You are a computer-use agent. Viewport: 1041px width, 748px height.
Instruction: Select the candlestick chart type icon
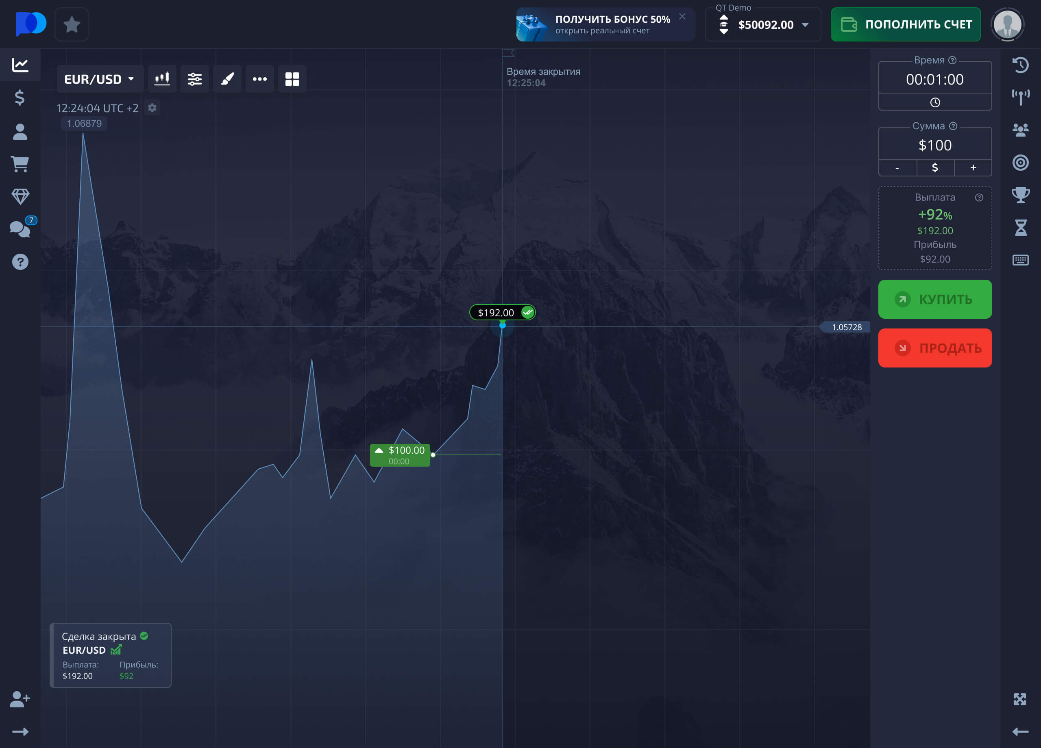pyautogui.click(x=162, y=78)
